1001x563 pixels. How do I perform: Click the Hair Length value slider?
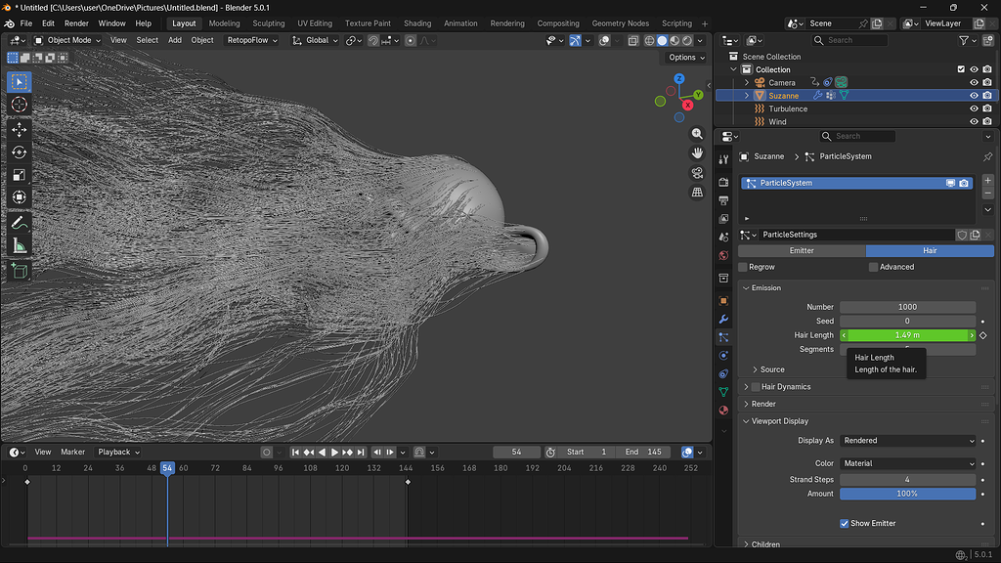[x=908, y=335]
